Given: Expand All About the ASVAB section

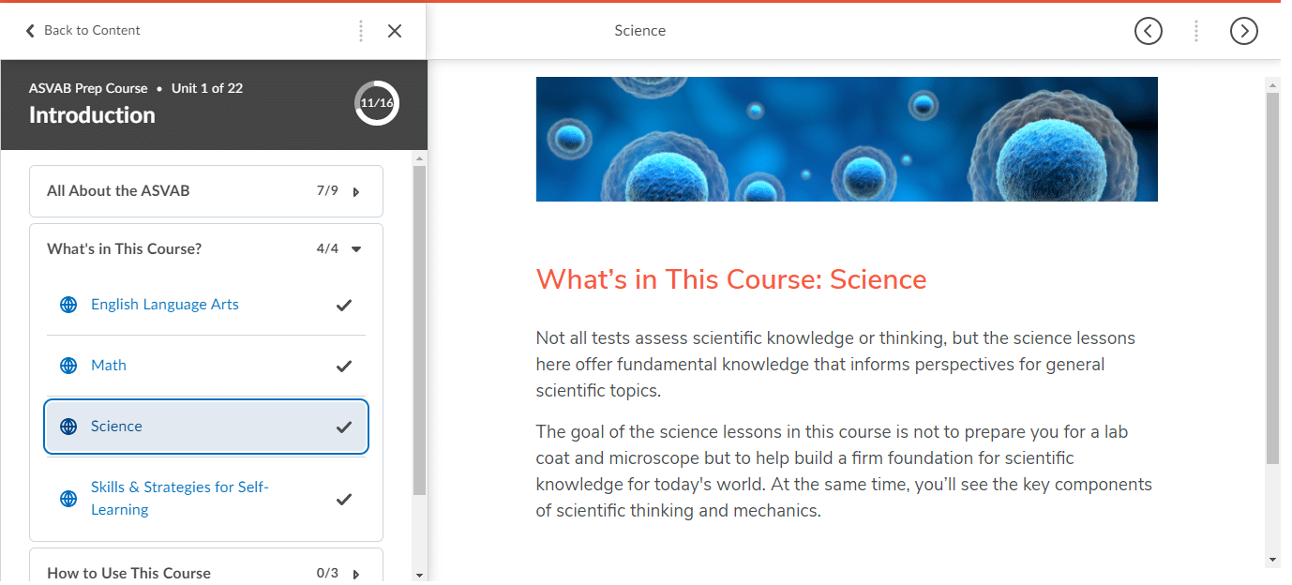Looking at the screenshot, I should point(356,191).
